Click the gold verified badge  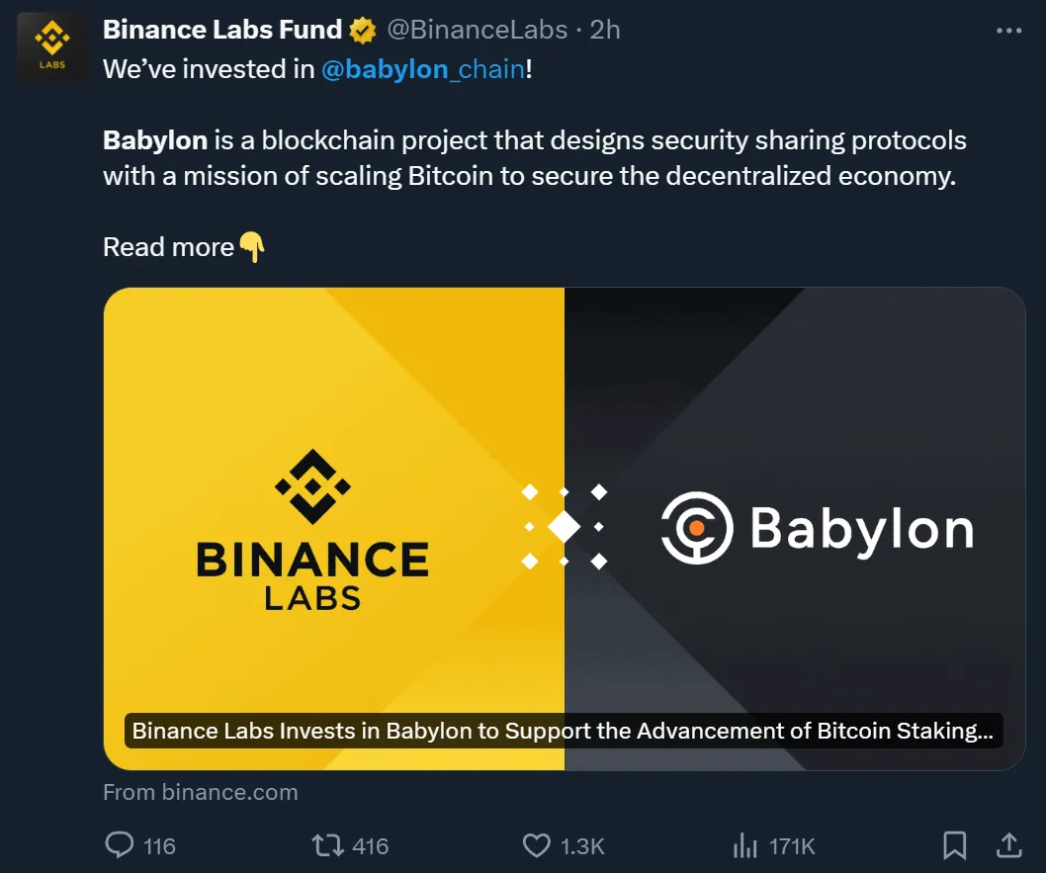[363, 31]
